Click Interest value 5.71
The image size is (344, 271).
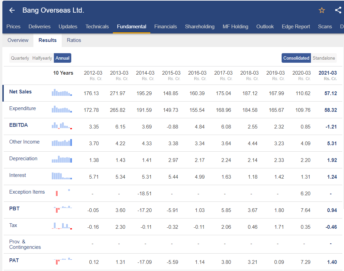point(94,177)
